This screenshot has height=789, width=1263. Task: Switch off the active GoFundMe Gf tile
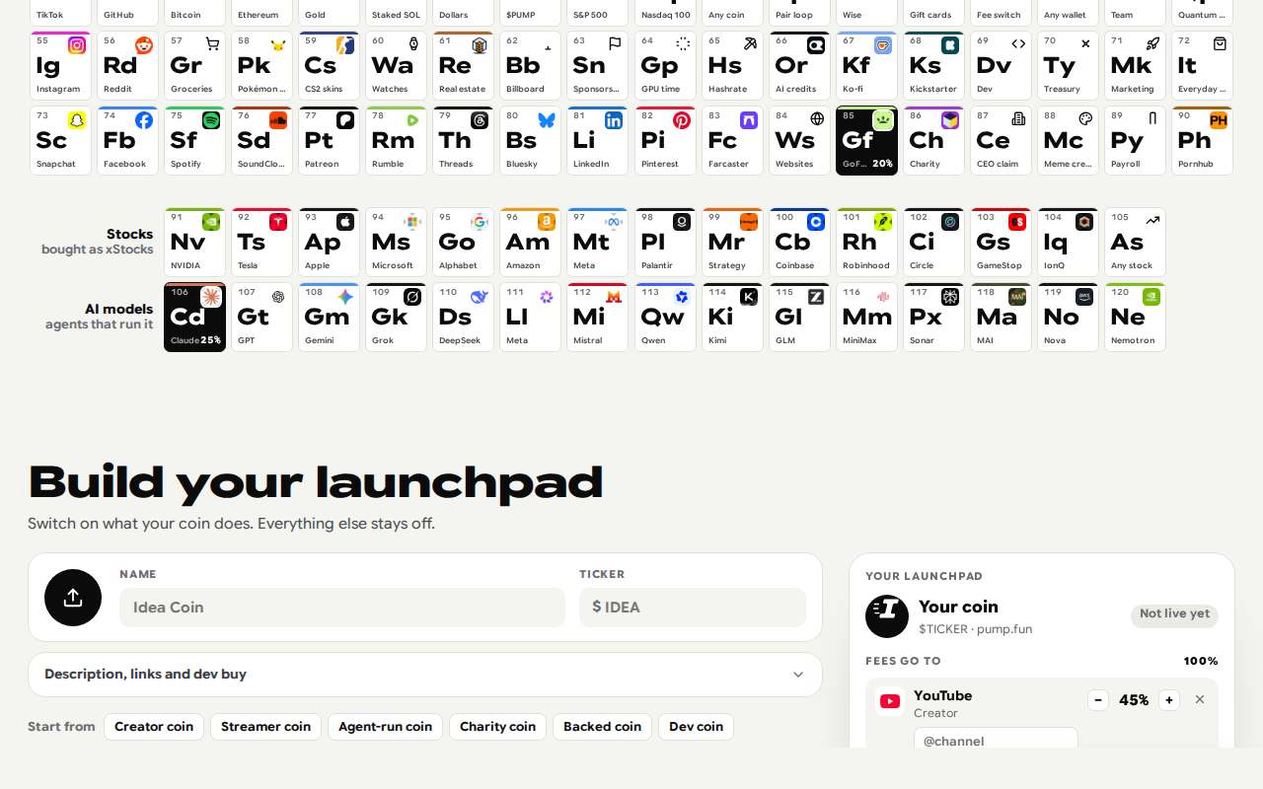coord(866,141)
